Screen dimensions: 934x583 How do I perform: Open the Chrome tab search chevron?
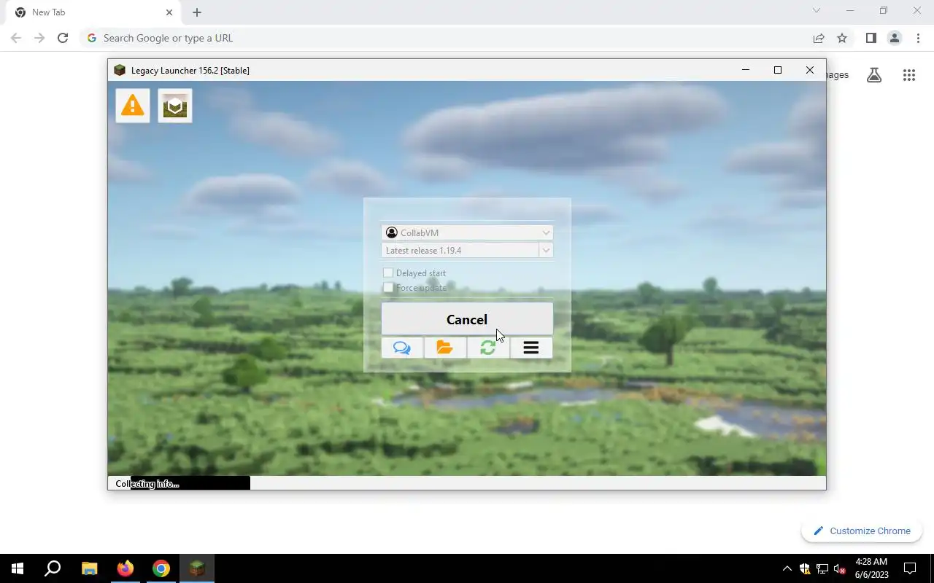(817, 11)
